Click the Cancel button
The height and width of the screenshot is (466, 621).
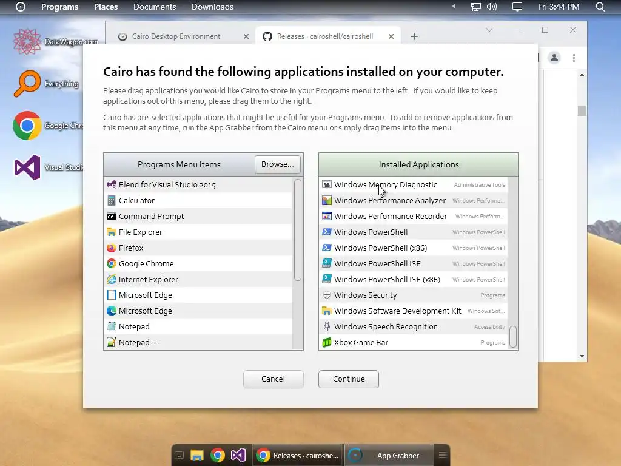pos(274,379)
